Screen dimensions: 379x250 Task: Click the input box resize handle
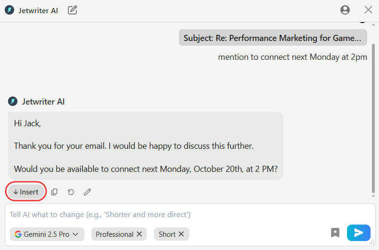coord(372,243)
